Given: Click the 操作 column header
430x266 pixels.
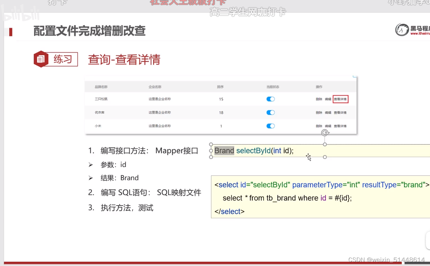Looking at the screenshot, I should pos(319,87).
